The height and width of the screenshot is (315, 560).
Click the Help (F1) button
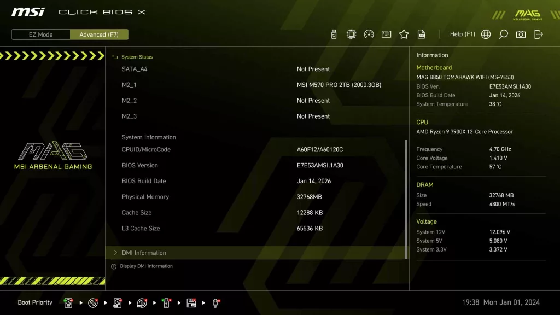tap(463, 34)
